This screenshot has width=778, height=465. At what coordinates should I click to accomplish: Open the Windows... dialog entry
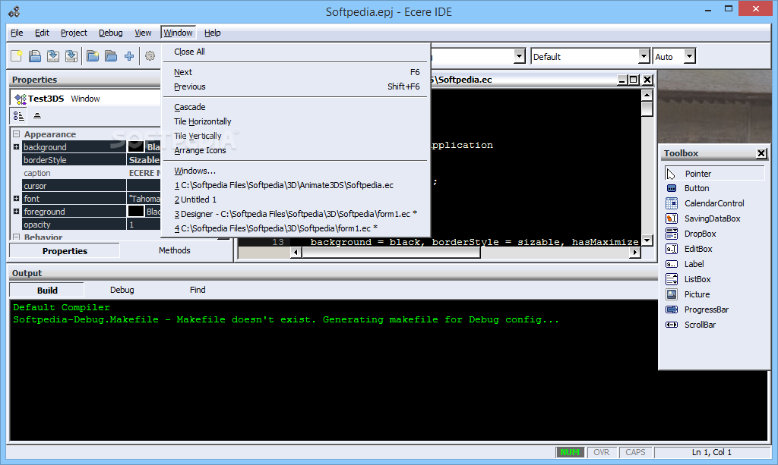[x=296, y=171]
